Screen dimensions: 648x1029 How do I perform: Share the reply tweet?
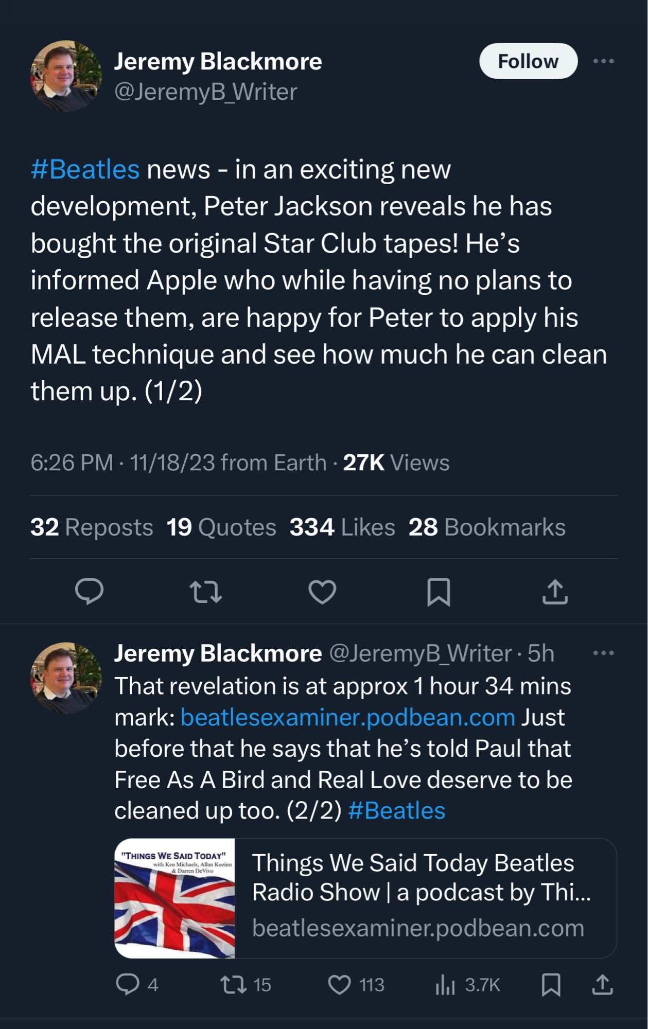coord(602,984)
